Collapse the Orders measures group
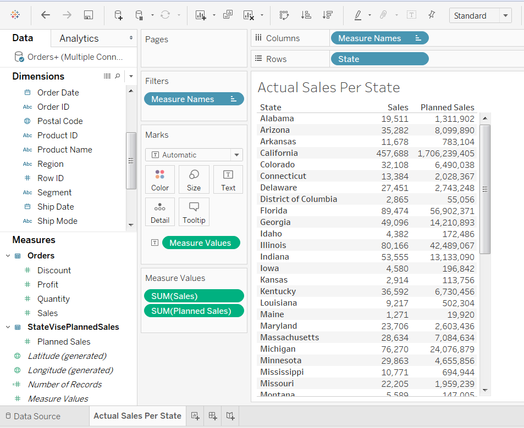Viewport: 524px width, 428px height. click(x=8, y=256)
